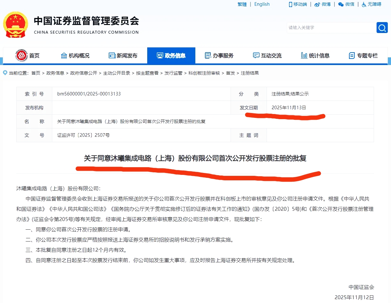Image resolution: width=391 pixels, height=303 pixels.
Task: Go to 主动公开目录 in the breadcrumb
Action: [116, 73]
